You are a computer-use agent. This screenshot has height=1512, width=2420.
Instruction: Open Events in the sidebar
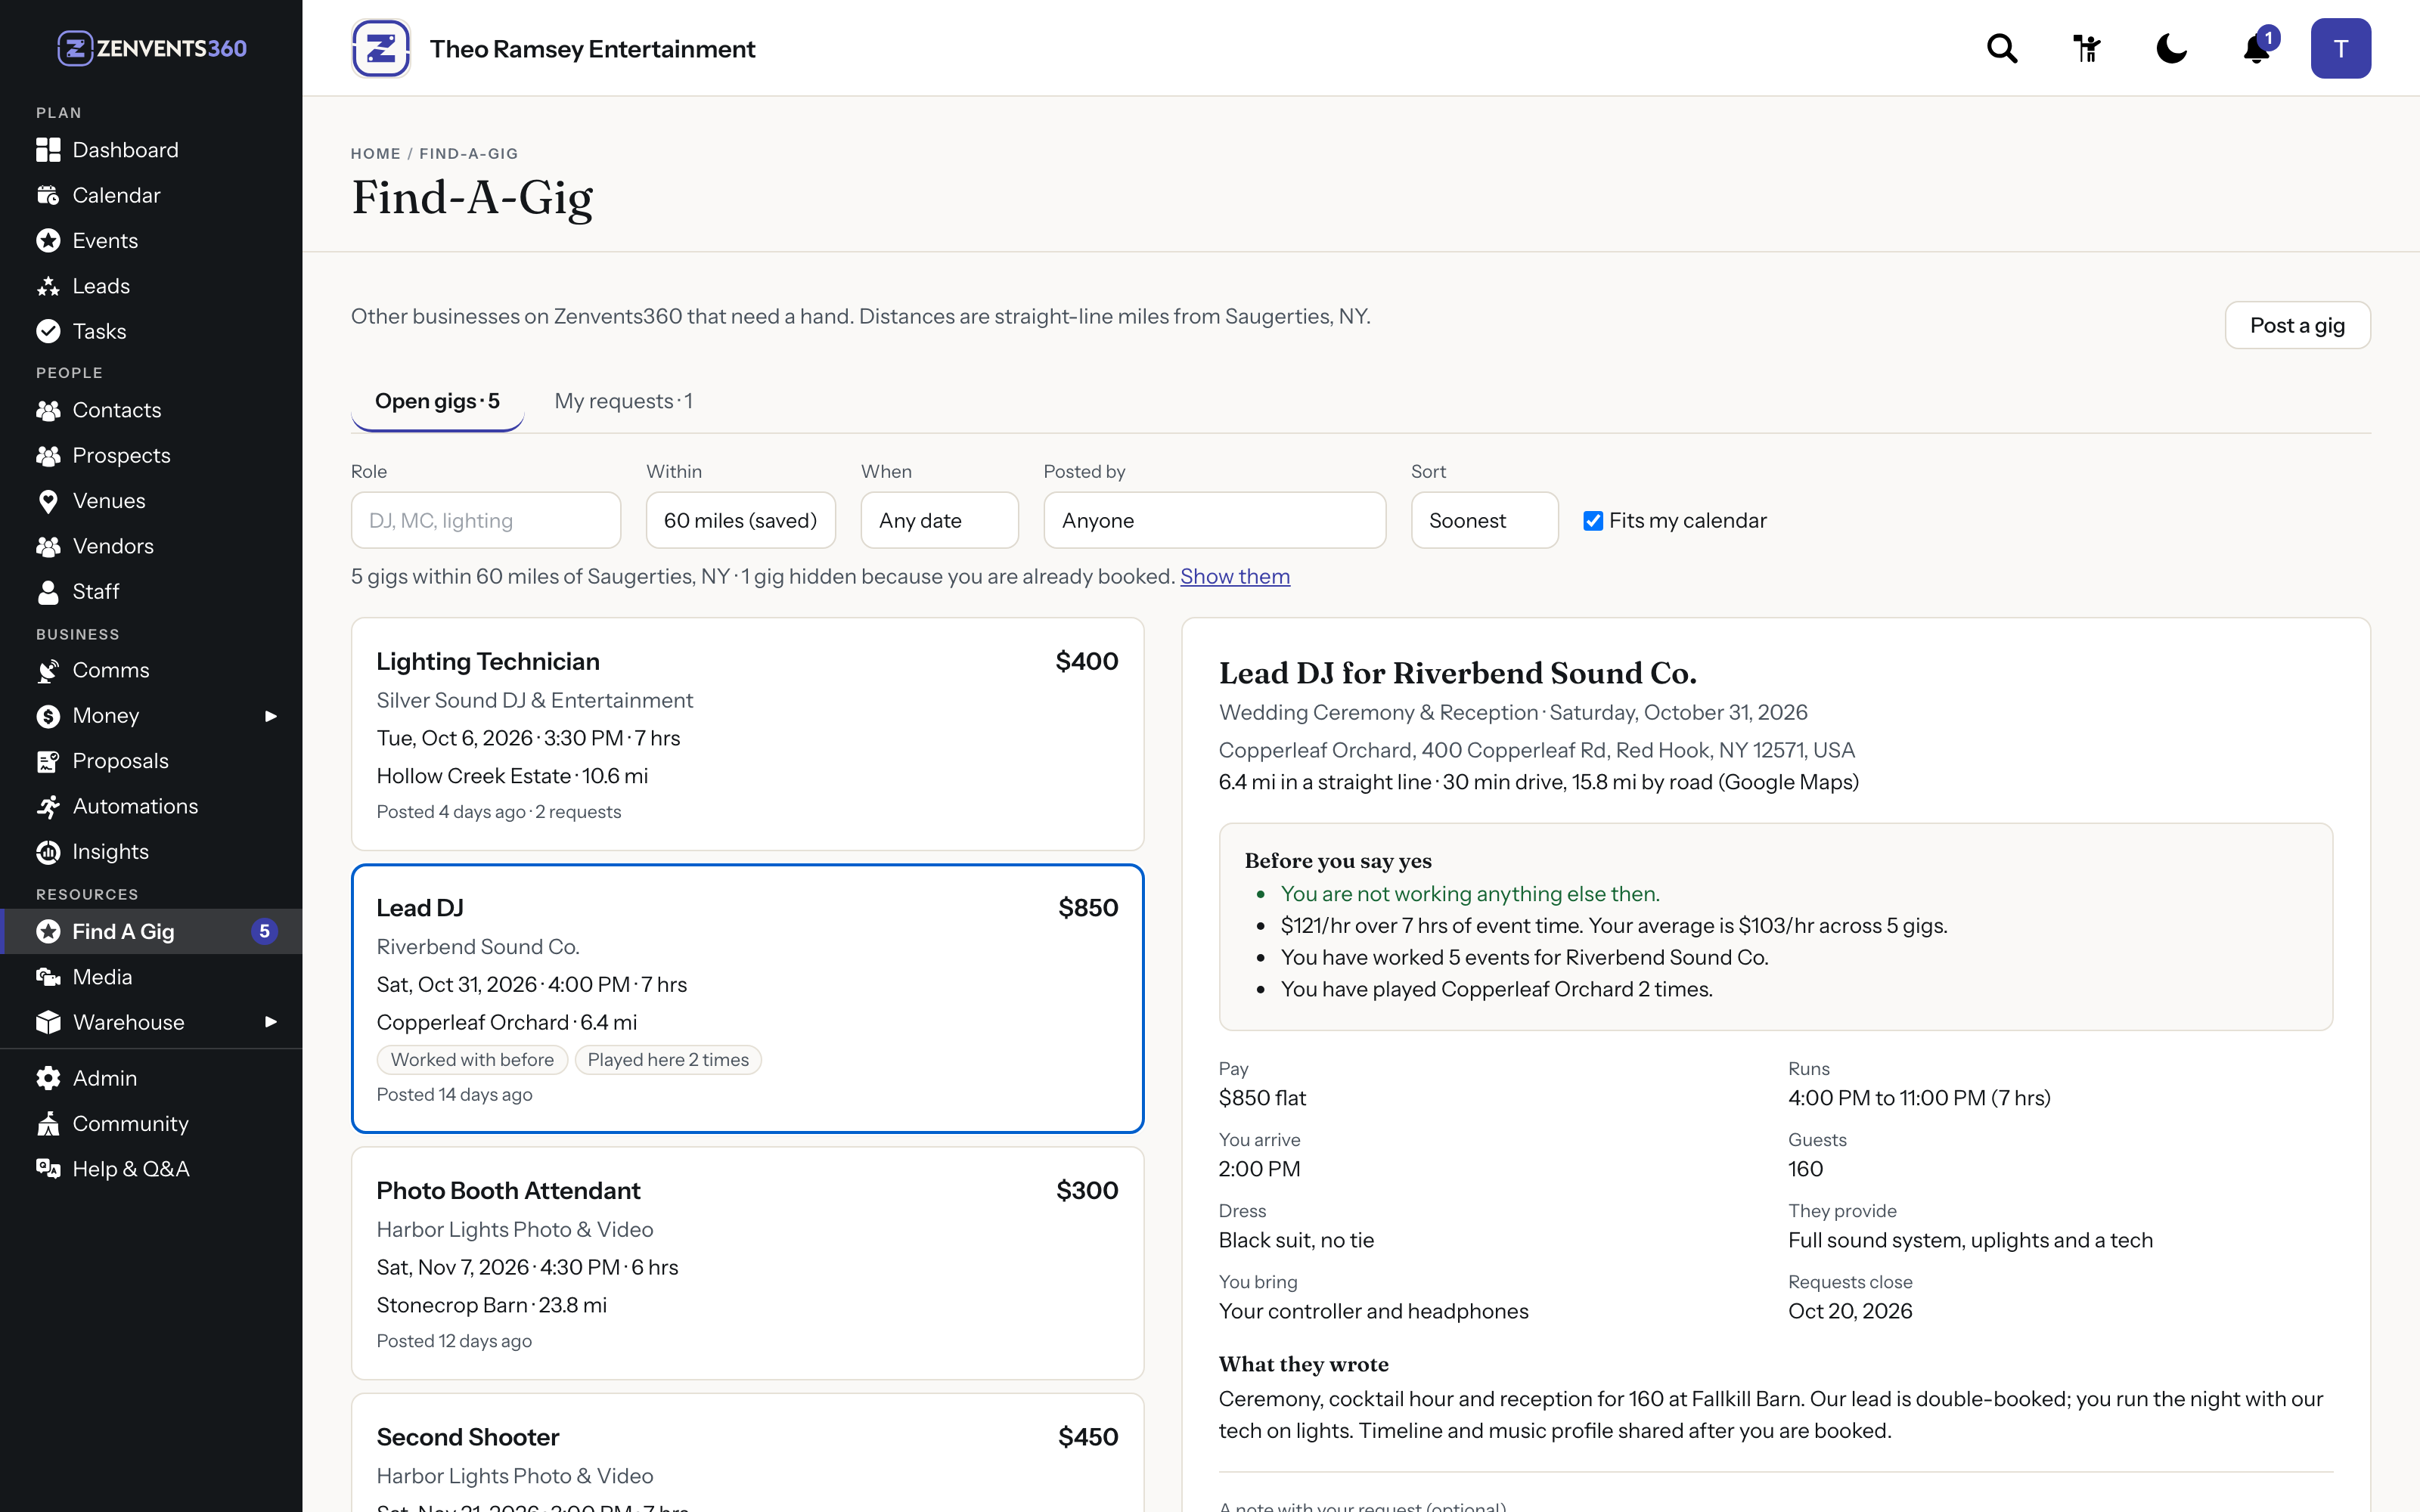pos(151,240)
